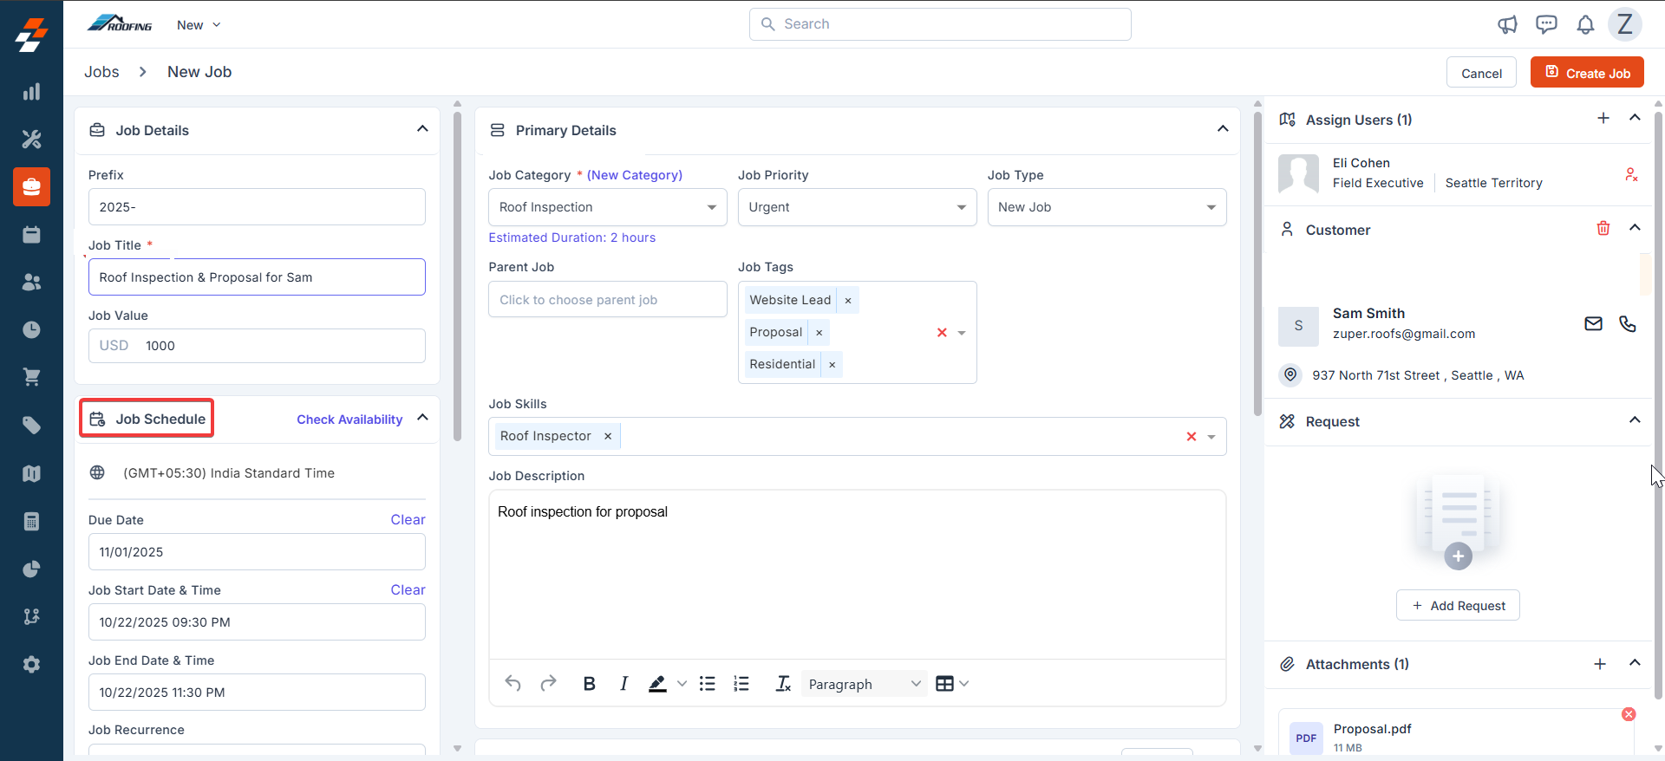Viewport: 1665px width, 761px height.
Task: Open the Job Category Roof Inspection dropdown
Action: click(607, 207)
